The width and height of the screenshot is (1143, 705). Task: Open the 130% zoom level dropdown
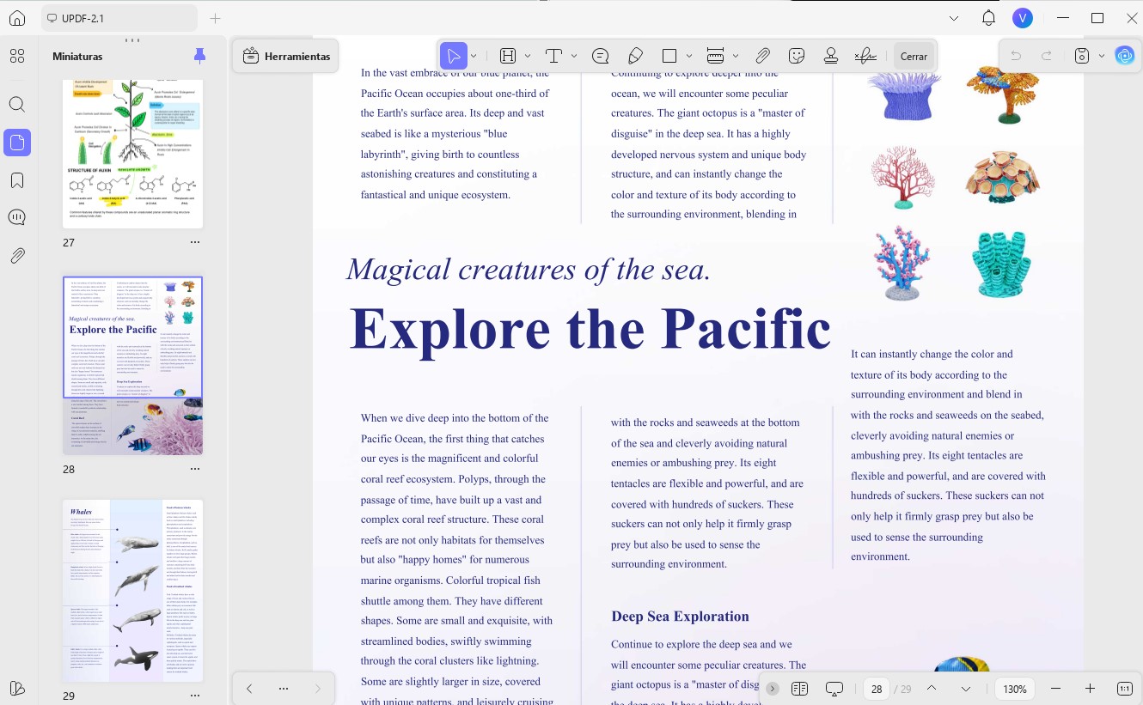1015,689
